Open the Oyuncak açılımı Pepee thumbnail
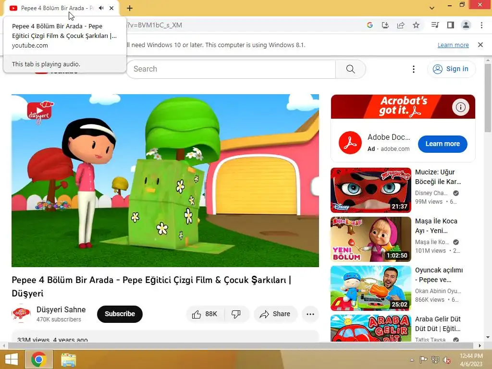Image resolution: width=492 pixels, height=369 pixels. click(371, 288)
